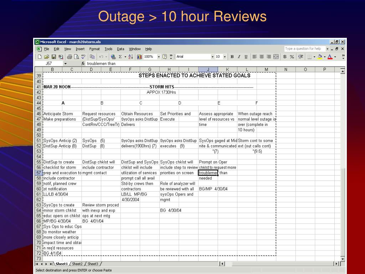The image size is (365, 274).
Task: Click the Merge and Center icon
Action: coord(276,57)
